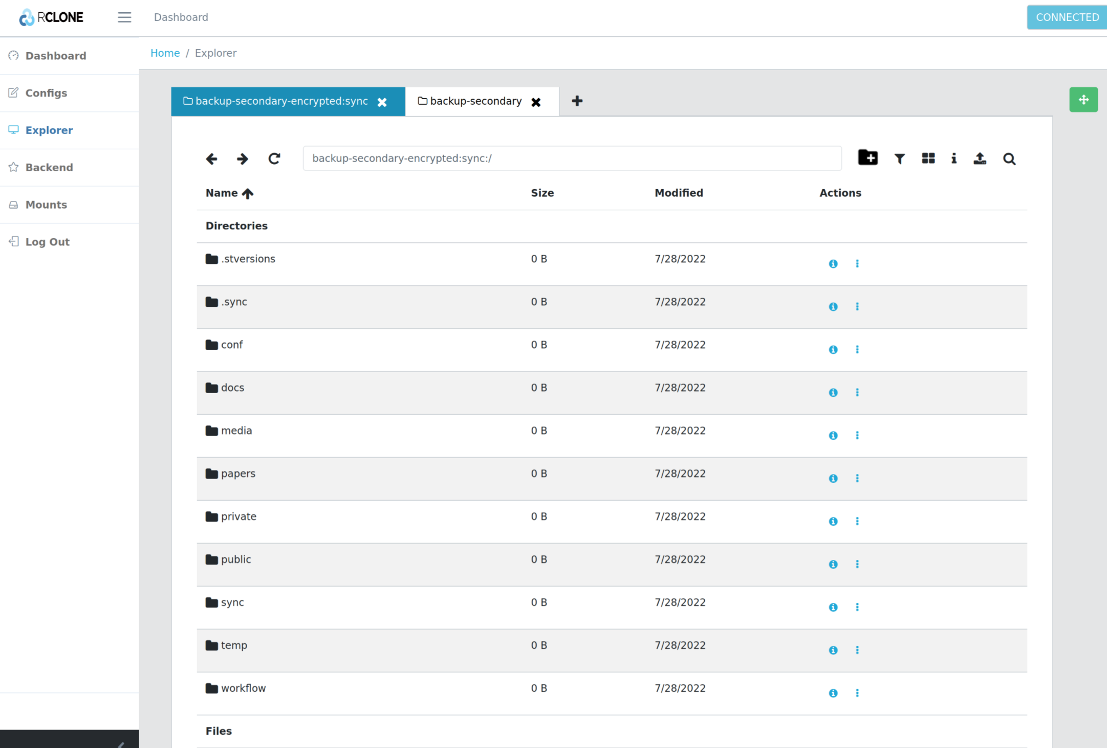
Task: Click the CONNECTED status button
Action: [1067, 17]
